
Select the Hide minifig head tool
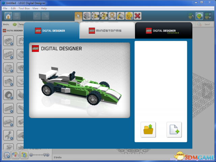129,16
